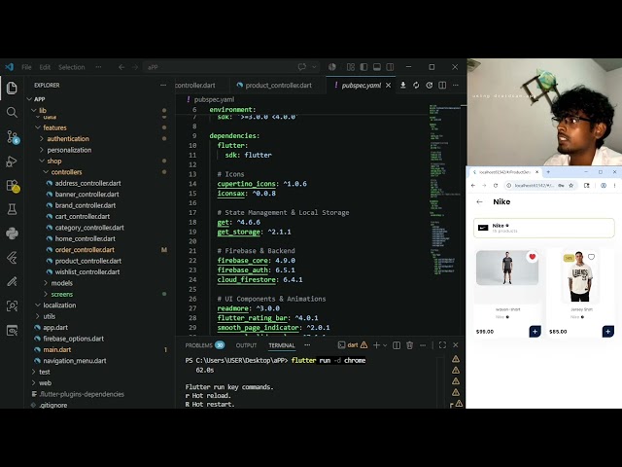Click the download icon in editor toolbar
The width and height of the screenshot is (622, 467).
tap(402, 85)
